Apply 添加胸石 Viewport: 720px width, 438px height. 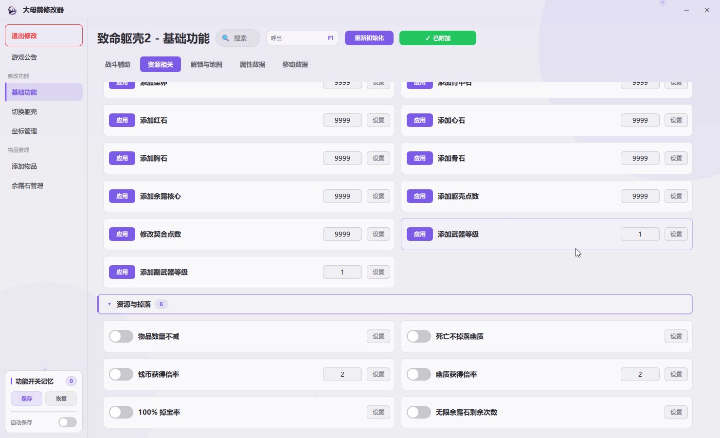click(x=122, y=158)
